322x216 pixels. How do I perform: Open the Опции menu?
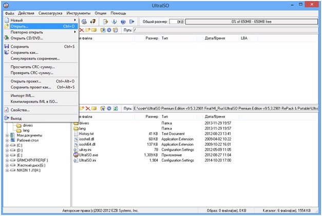pyautogui.click(x=101, y=13)
